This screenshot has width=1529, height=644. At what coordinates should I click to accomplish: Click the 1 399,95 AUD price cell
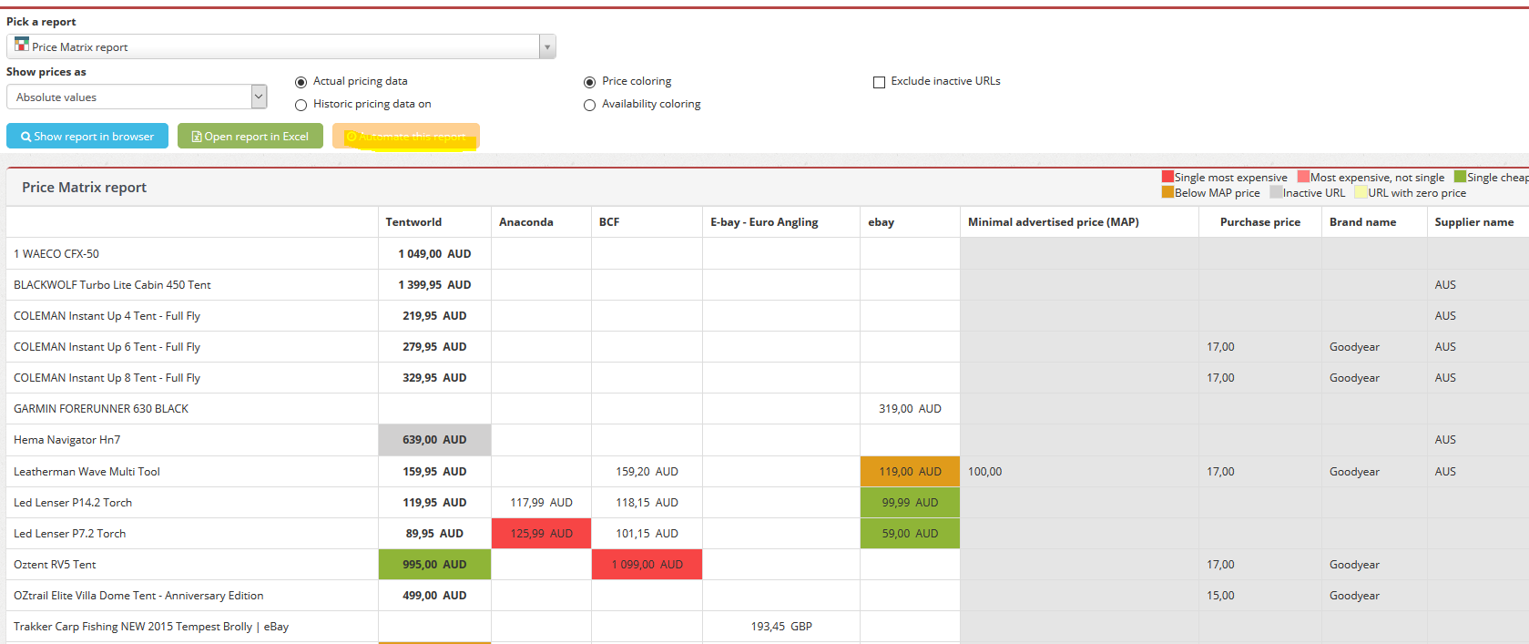coord(434,285)
